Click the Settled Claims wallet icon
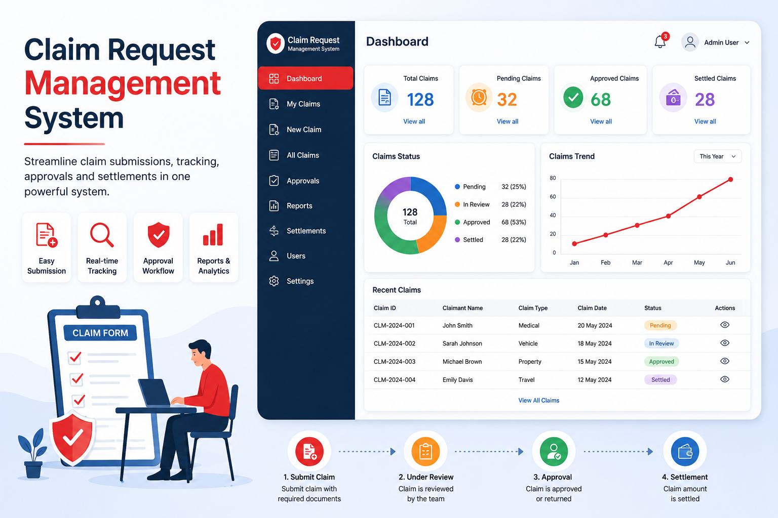 click(673, 97)
